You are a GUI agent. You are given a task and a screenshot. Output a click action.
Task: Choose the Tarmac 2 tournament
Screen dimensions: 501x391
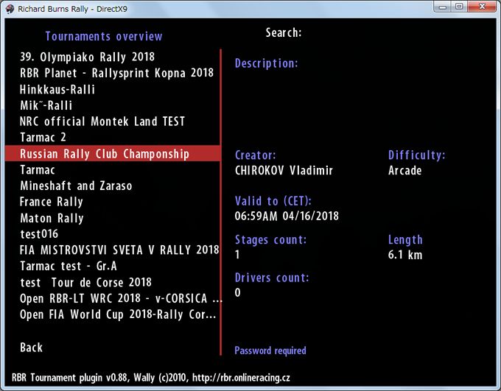pos(43,138)
